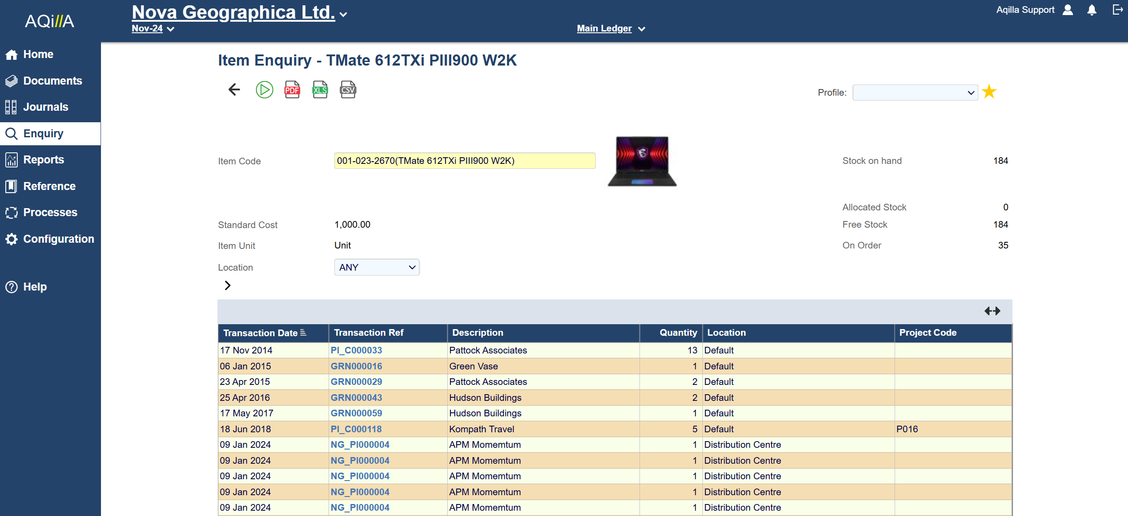This screenshot has height=516, width=1128.
Task: Click the Item Code input field
Action: coord(464,161)
